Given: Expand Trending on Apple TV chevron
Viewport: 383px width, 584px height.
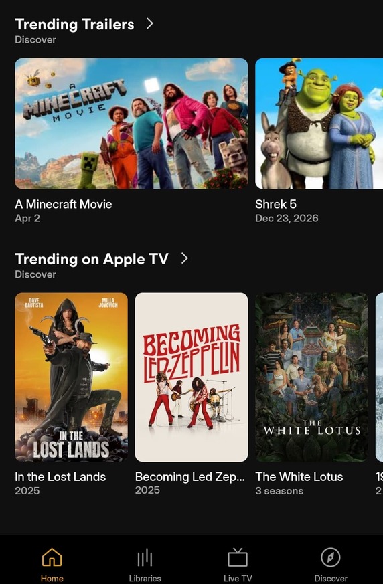Looking at the screenshot, I should tap(185, 258).
